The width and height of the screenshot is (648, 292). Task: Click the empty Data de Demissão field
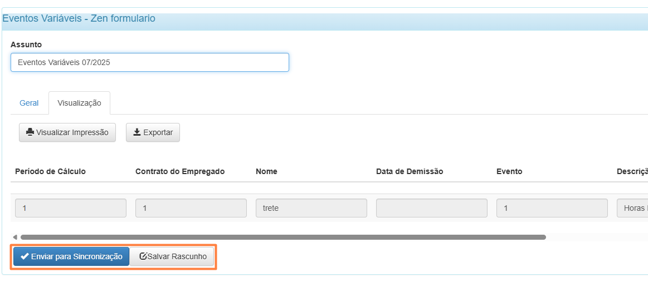[x=431, y=208]
